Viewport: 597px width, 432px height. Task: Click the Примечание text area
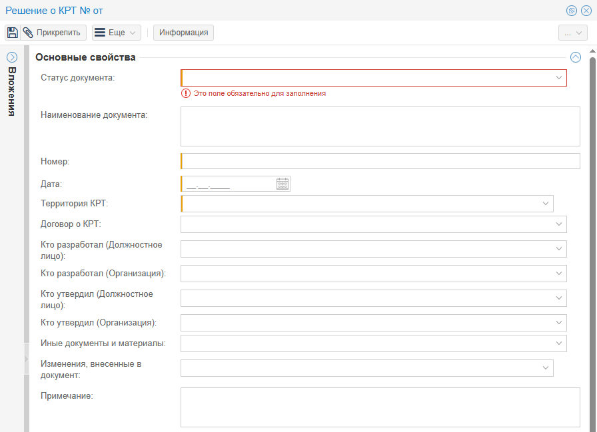point(380,407)
